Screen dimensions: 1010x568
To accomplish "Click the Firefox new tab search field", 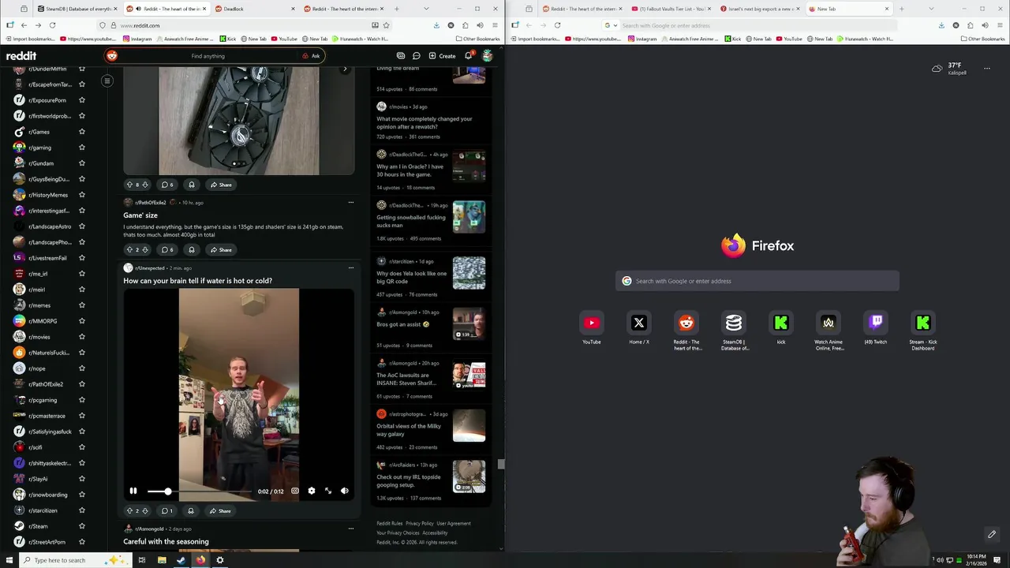I will (x=757, y=281).
